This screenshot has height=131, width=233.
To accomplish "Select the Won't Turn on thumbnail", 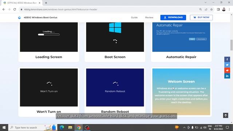I will pyautogui.click(x=49, y=87).
